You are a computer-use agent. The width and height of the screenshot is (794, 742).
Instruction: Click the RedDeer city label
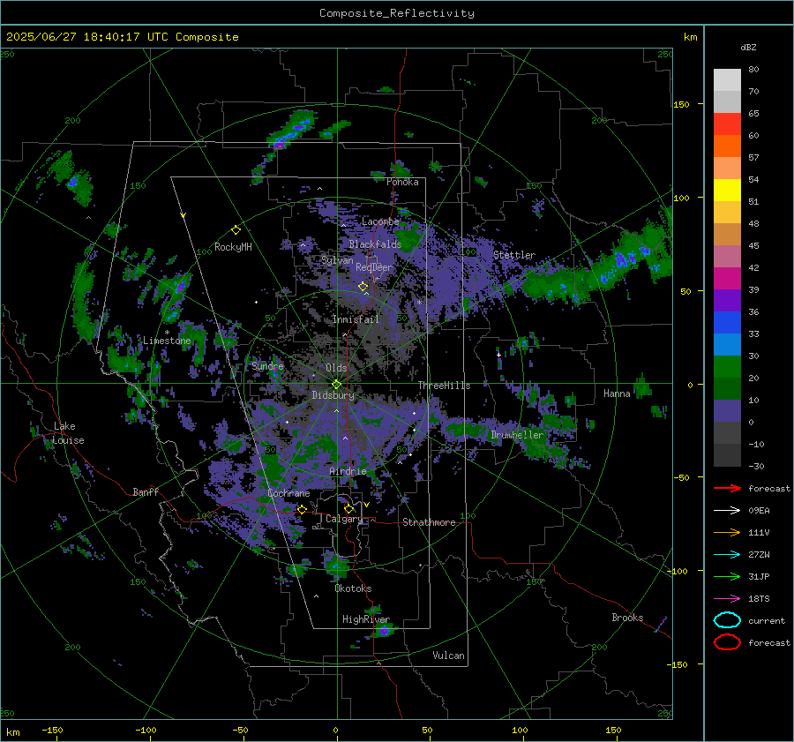coord(374,267)
